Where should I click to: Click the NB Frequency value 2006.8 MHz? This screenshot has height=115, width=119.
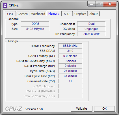click(x=91, y=34)
